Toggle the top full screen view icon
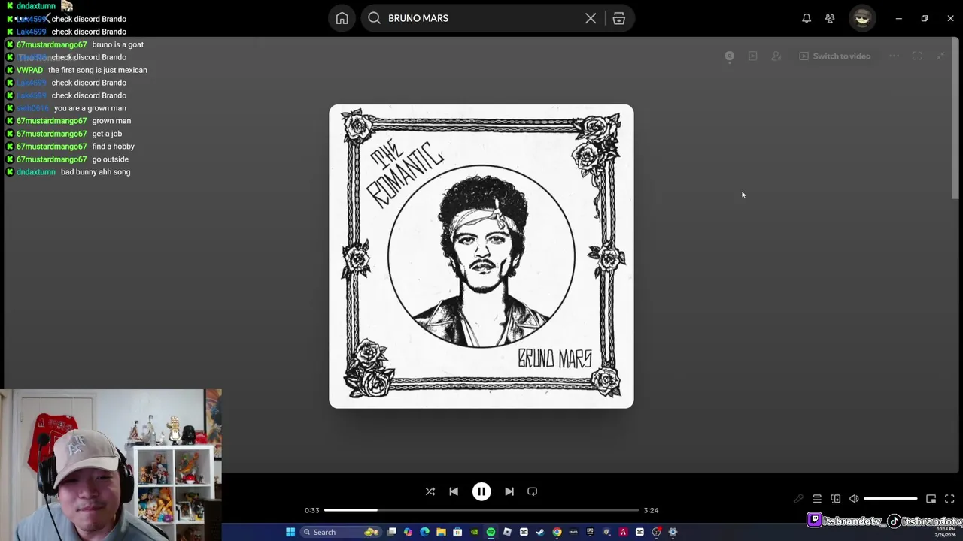Viewport: 963px width, 541px height. pos(917,56)
